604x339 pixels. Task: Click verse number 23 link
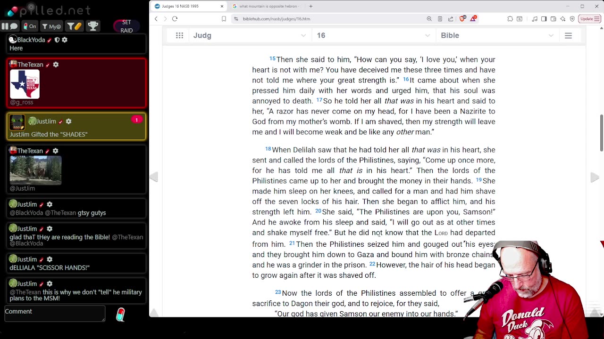point(278,292)
